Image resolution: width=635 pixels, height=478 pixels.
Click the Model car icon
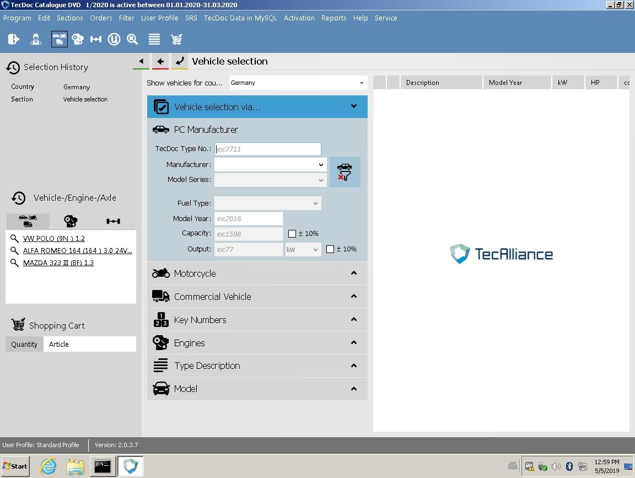pyautogui.click(x=161, y=389)
